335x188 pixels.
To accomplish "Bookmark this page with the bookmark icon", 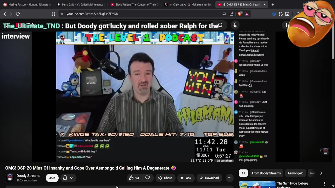I will (x=53, y=14).
